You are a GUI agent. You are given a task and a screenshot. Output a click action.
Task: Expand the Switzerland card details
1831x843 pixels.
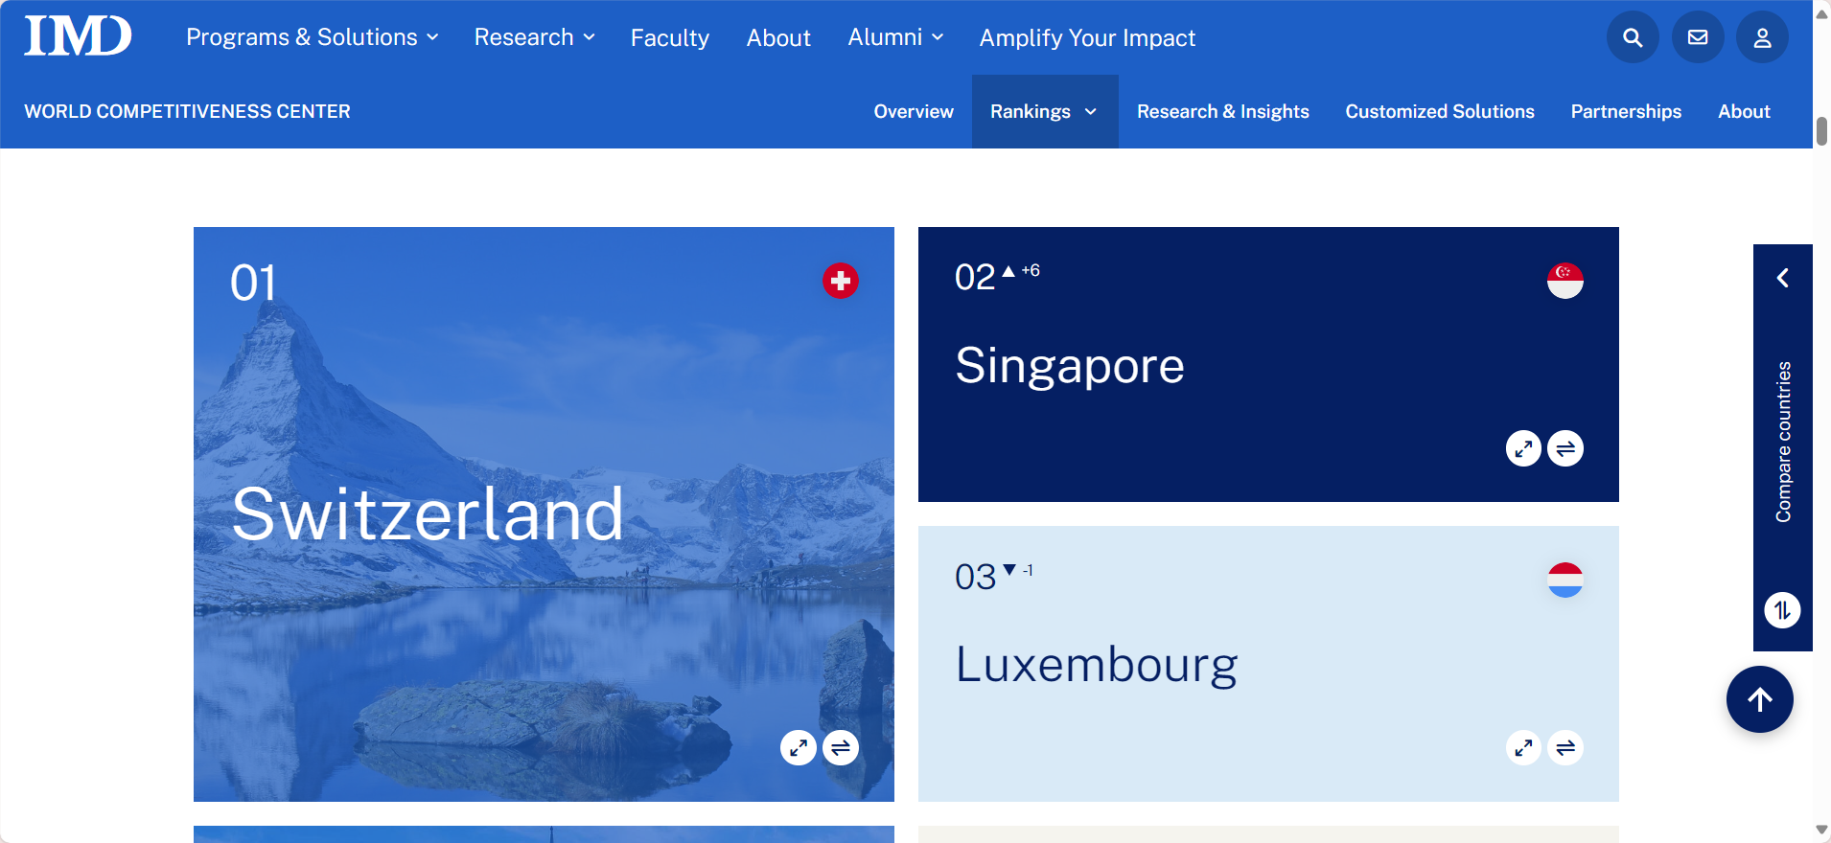click(x=799, y=748)
